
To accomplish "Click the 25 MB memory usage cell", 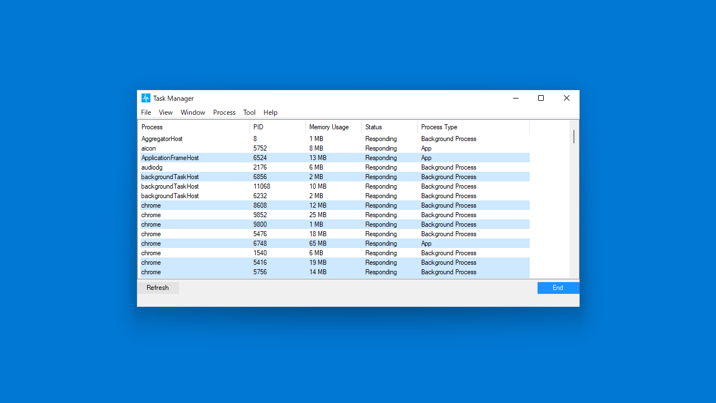I will tap(318, 215).
